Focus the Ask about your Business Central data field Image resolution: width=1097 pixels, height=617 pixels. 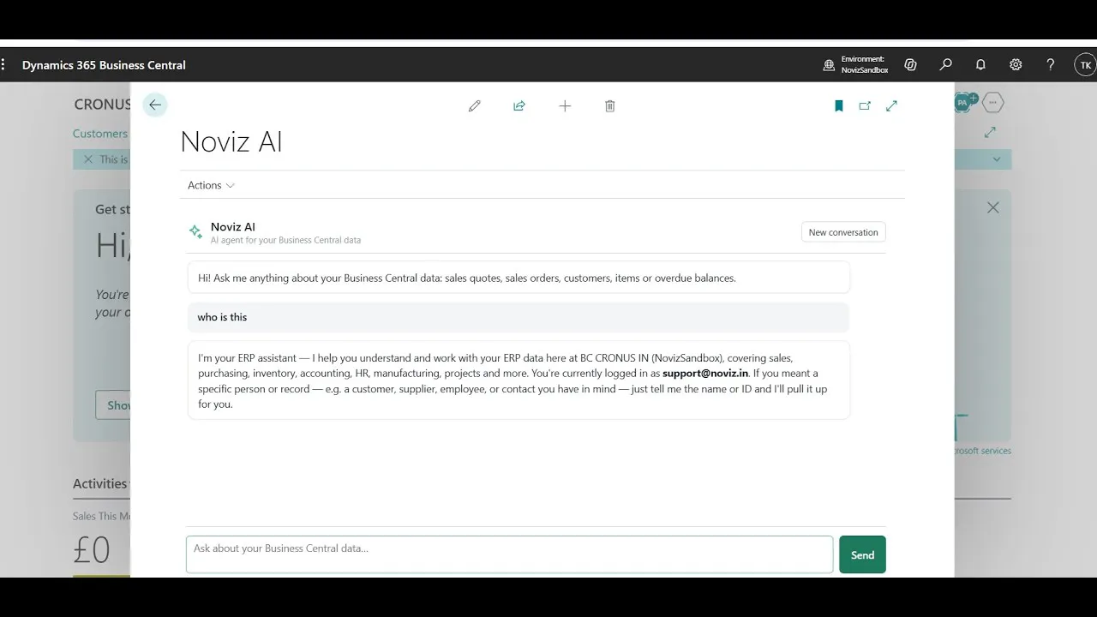509,554
